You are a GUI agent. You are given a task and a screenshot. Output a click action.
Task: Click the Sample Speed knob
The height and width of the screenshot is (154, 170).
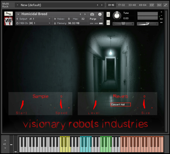click(x=61, y=104)
